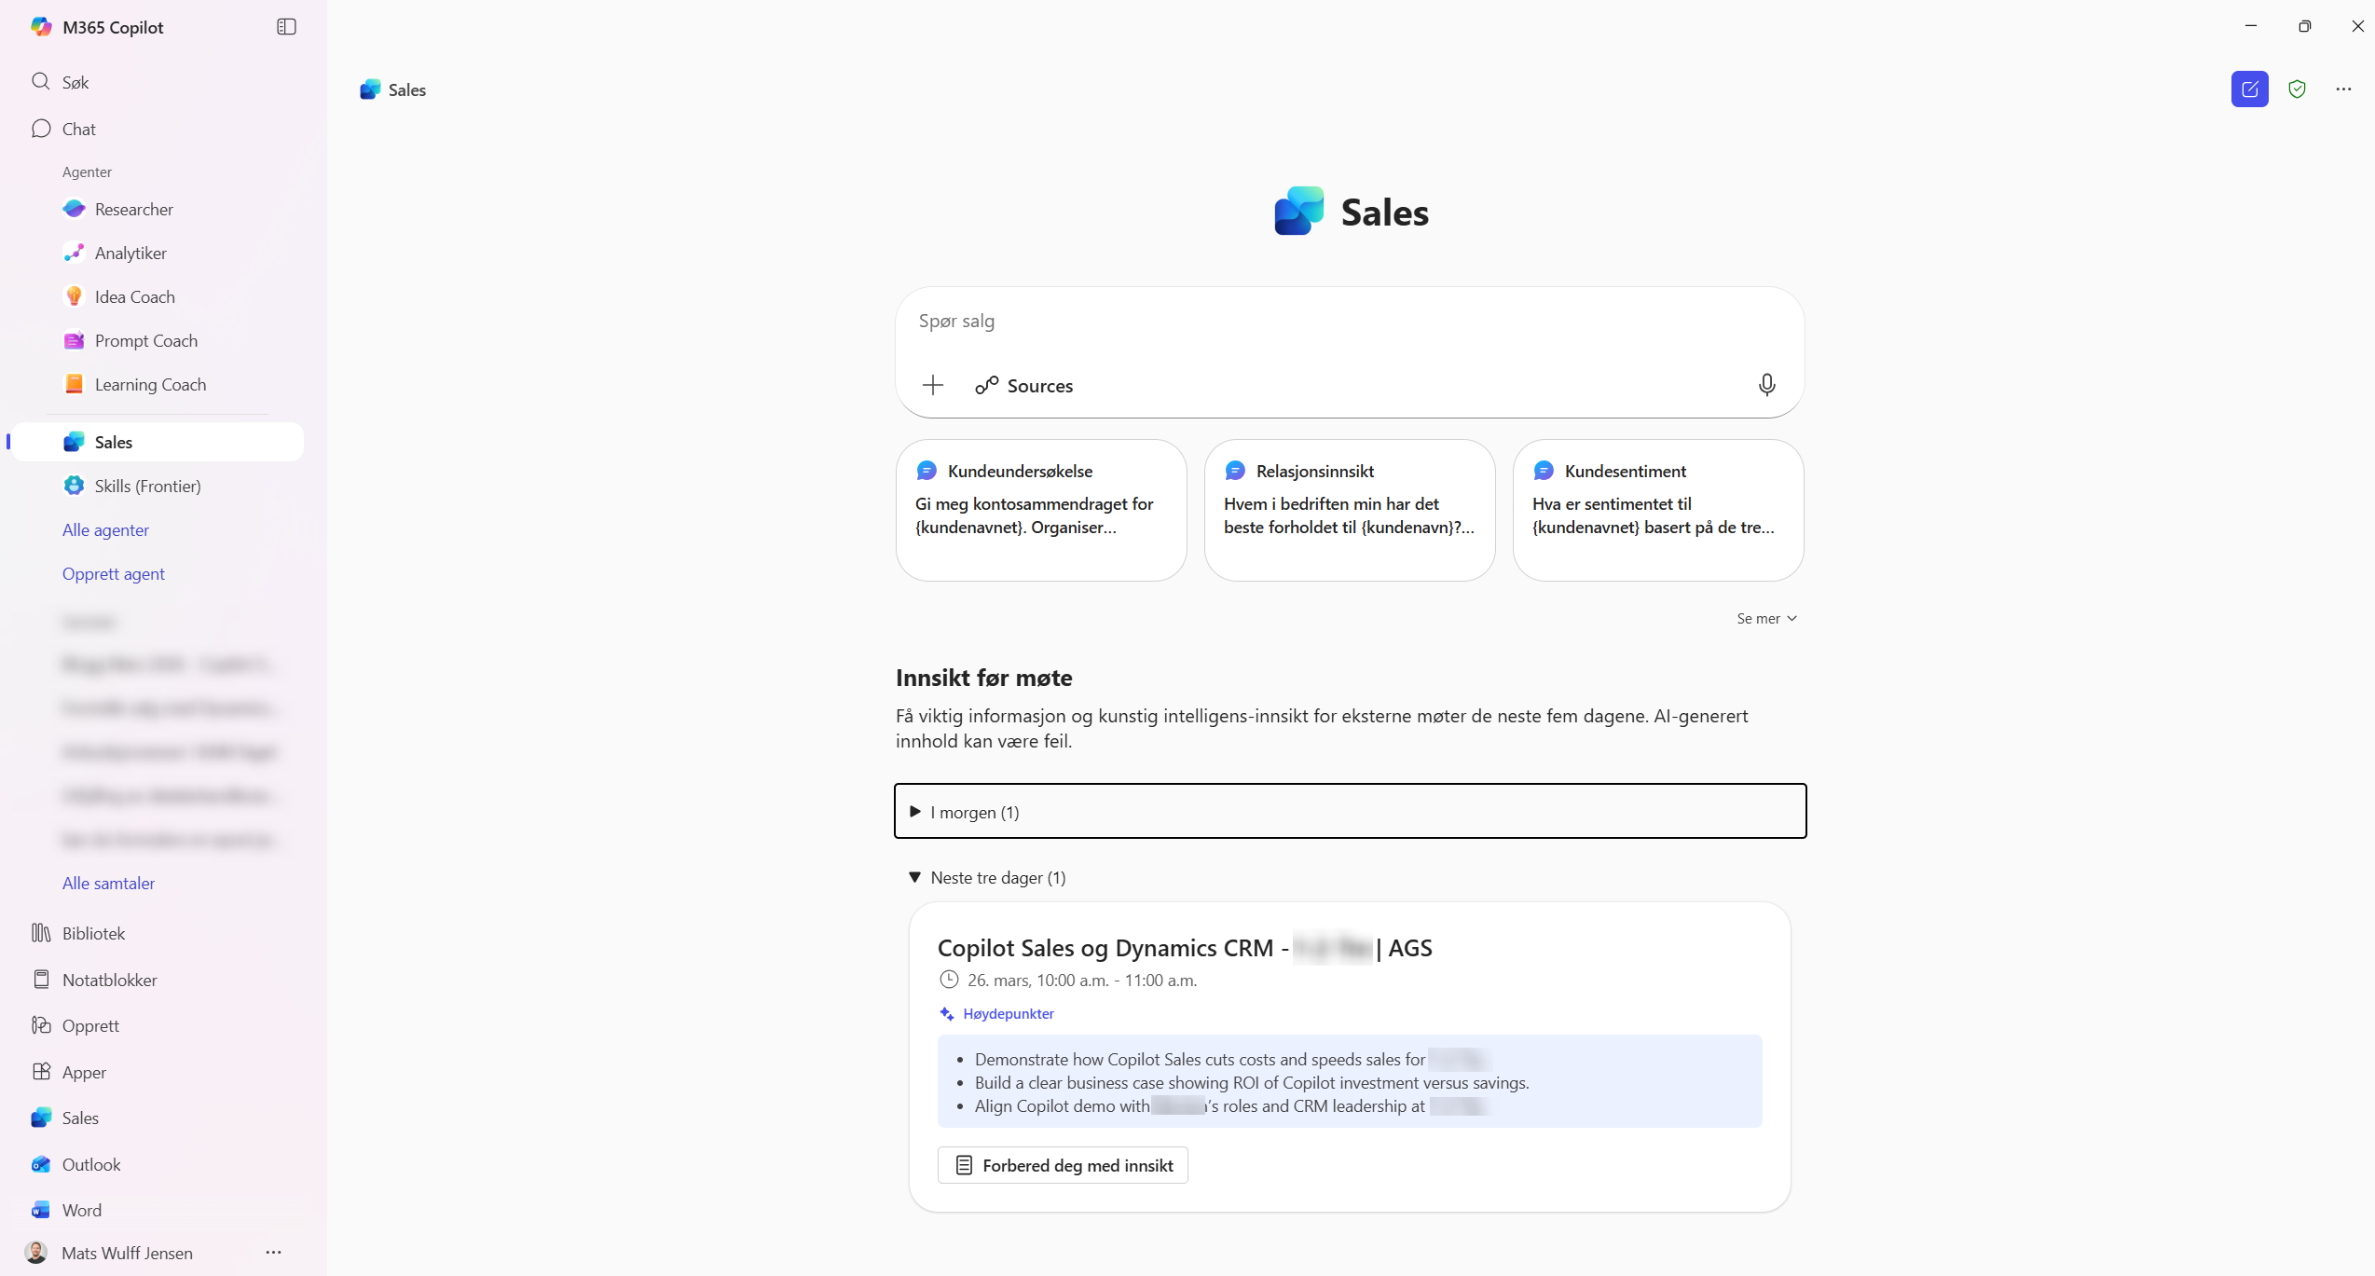Open the Alle agenter link

(x=105, y=530)
